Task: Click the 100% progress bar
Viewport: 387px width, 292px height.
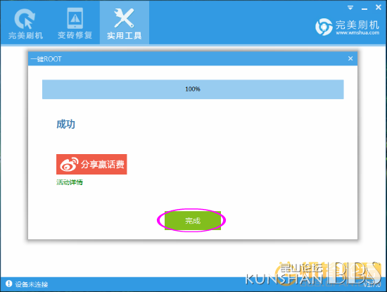Action: point(193,89)
